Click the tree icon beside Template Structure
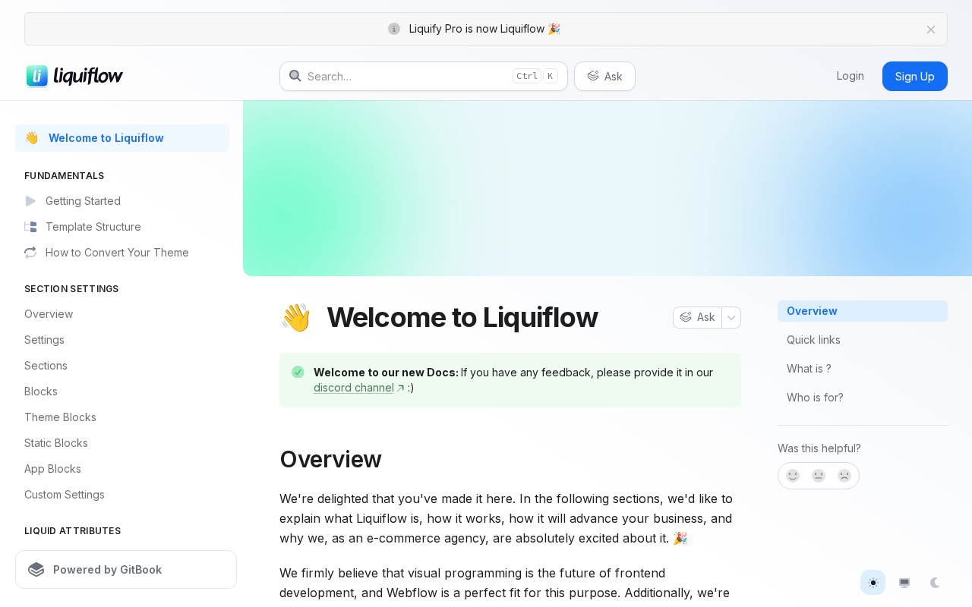The height and width of the screenshot is (607, 972). (30, 227)
